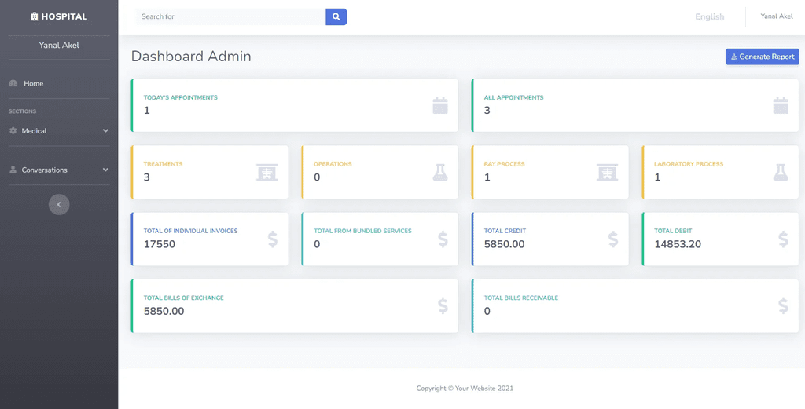Click the hospital logo icon in sidebar
Image resolution: width=805 pixels, height=409 pixels.
point(35,16)
